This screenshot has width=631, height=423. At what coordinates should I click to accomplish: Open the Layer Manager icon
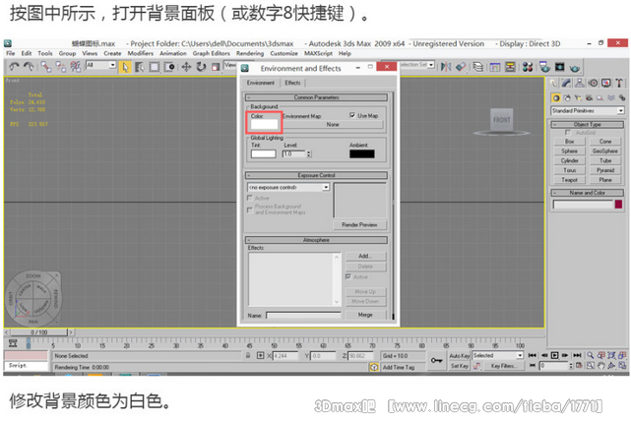click(x=478, y=67)
